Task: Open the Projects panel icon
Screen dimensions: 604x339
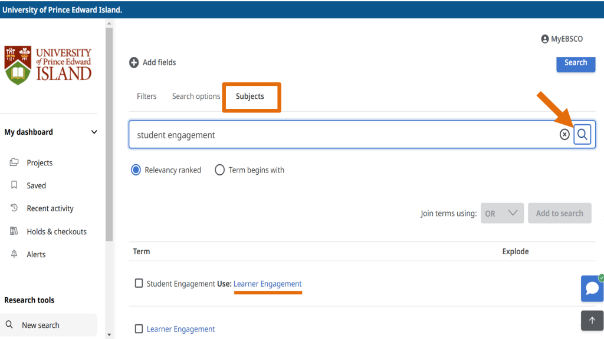Action: click(14, 162)
